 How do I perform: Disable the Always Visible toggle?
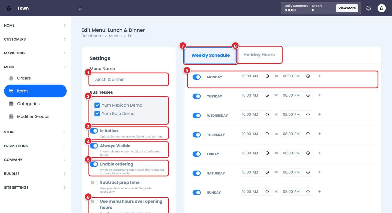pos(94,146)
